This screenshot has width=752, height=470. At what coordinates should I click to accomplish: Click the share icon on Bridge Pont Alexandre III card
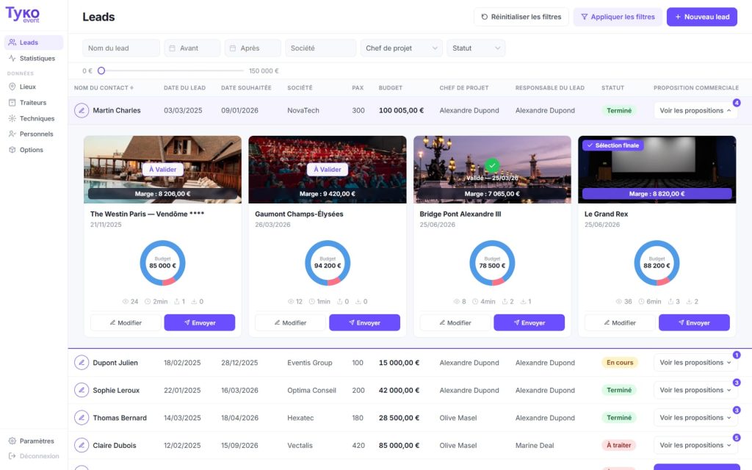[x=505, y=302]
